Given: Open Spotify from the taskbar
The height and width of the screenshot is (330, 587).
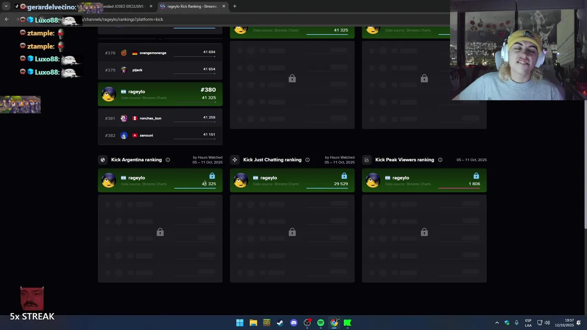Looking at the screenshot, I should 321,323.
